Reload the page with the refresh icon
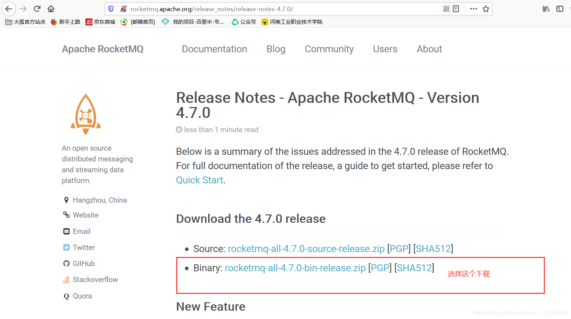571x319 pixels. (37, 9)
